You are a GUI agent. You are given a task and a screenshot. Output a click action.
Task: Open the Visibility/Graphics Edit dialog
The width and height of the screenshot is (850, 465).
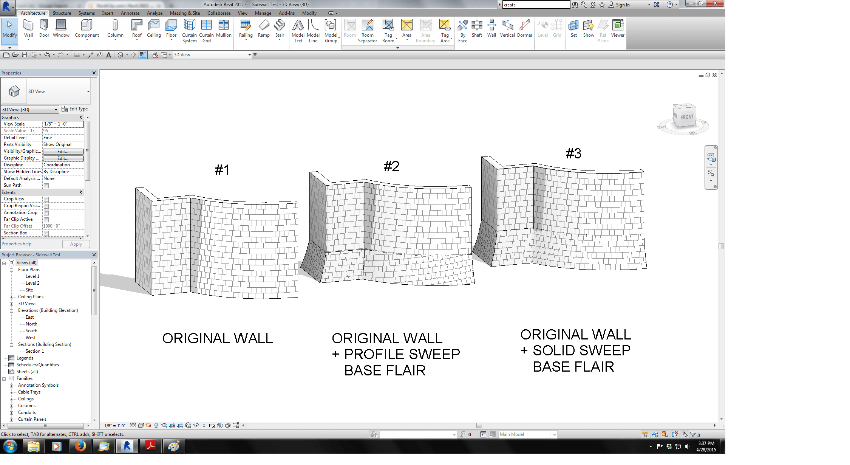(x=63, y=151)
